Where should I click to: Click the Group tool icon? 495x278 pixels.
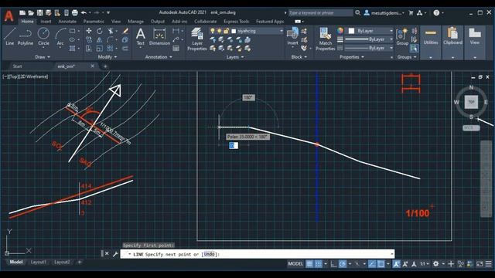(x=402, y=36)
